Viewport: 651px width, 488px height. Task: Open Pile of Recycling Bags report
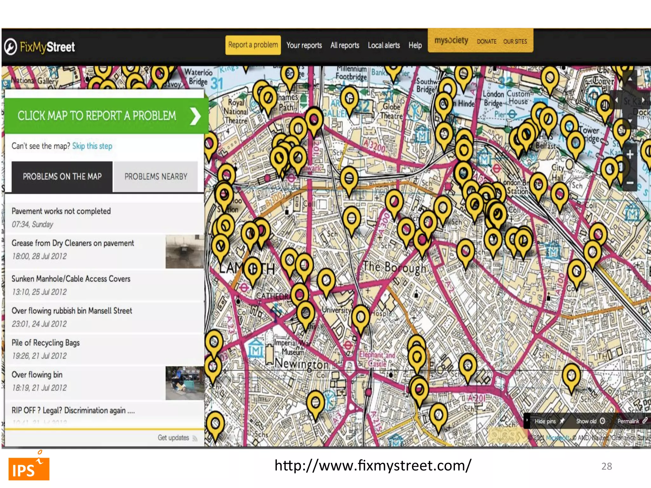104,349
